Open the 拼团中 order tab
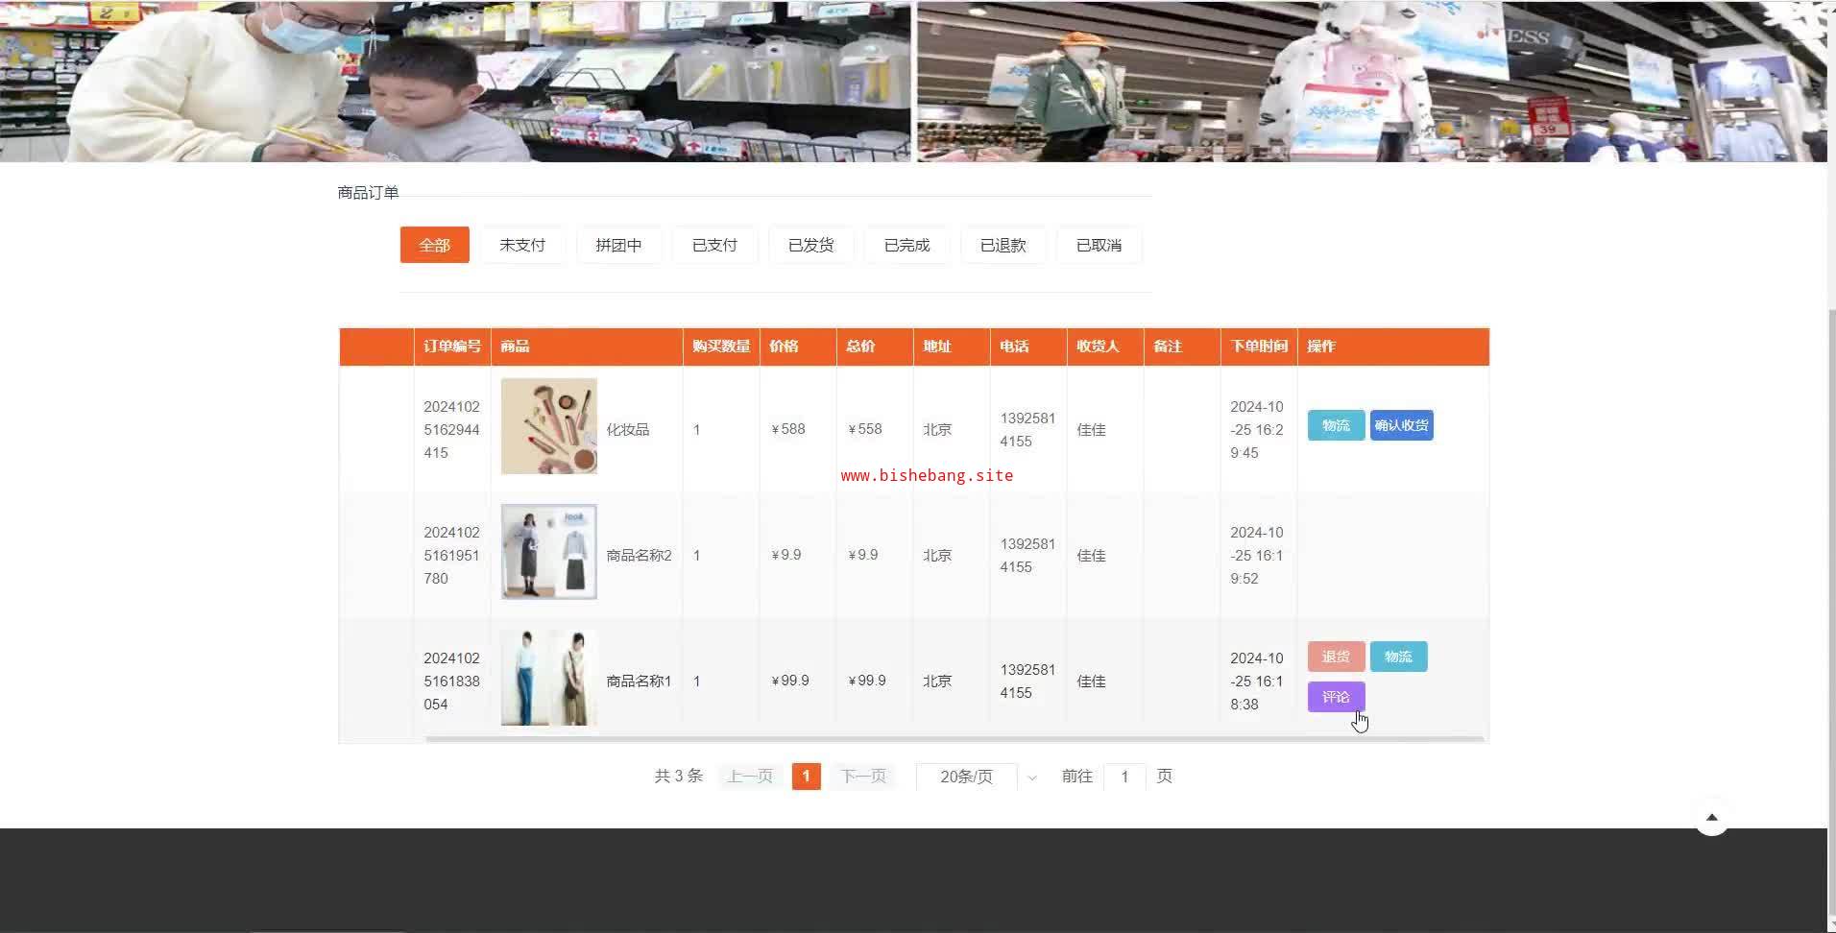This screenshot has height=933, width=1836. tap(618, 245)
